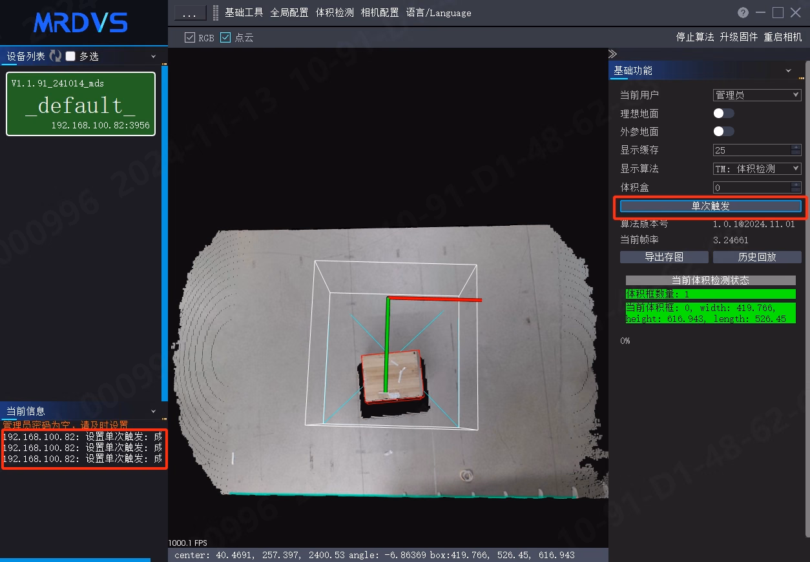This screenshot has width=810, height=562.
Task: Toggle the RGB checkbox
Action: pyautogui.click(x=190, y=37)
